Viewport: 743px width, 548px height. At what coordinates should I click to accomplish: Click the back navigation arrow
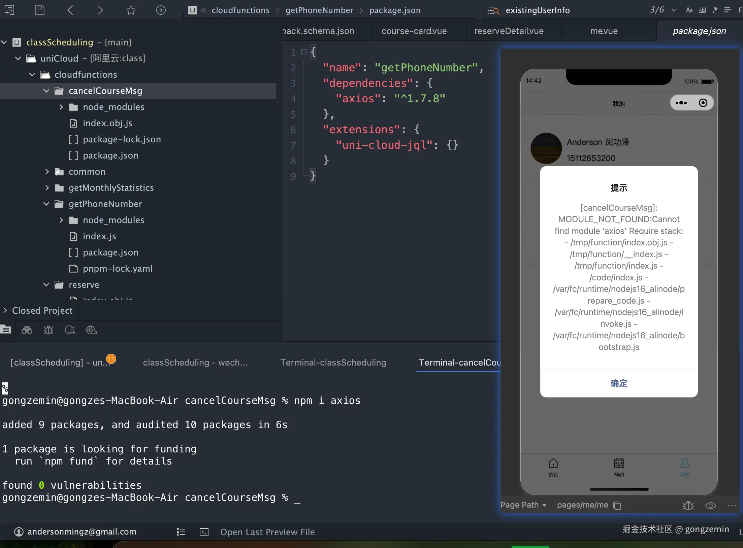tap(70, 10)
